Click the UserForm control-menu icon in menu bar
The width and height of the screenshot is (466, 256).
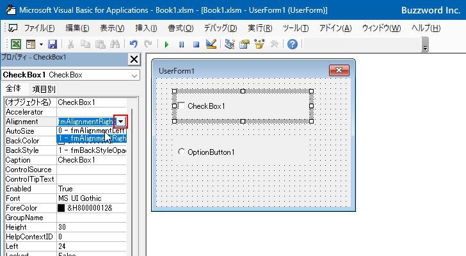point(13,28)
